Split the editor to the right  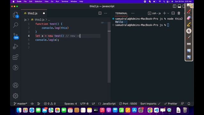click(x=100, y=13)
